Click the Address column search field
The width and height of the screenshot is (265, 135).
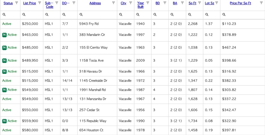[x=97, y=15]
